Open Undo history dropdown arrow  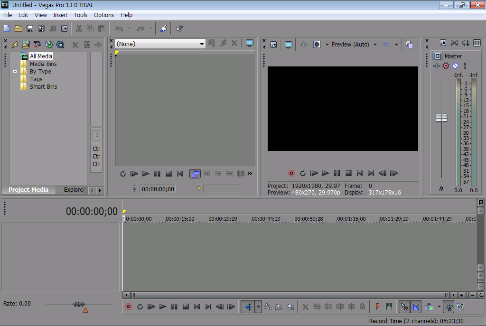pyautogui.click(x=129, y=28)
